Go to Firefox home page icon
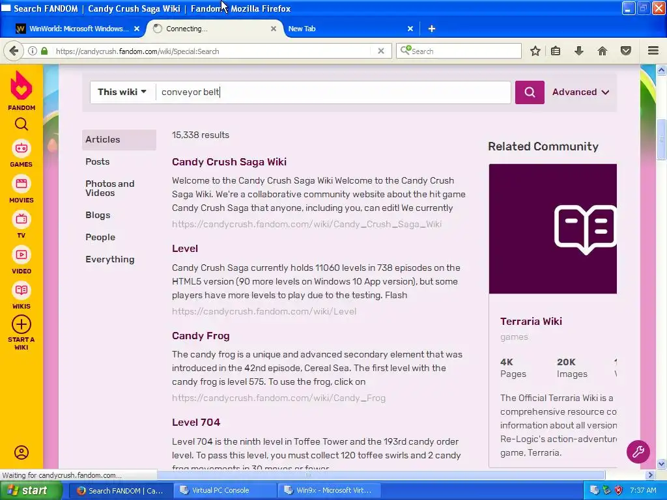Screen dimensions: 667x500 [603, 51]
